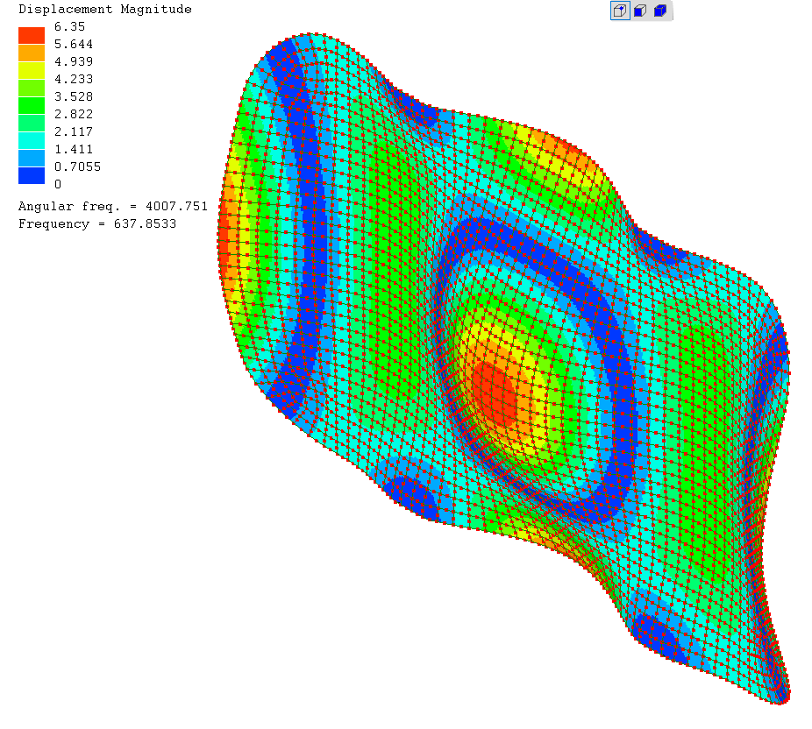Image resolution: width=812 pixels, height=729 pixels.
Task: Select the face picking cube icon
Action: tap(640, 11)
